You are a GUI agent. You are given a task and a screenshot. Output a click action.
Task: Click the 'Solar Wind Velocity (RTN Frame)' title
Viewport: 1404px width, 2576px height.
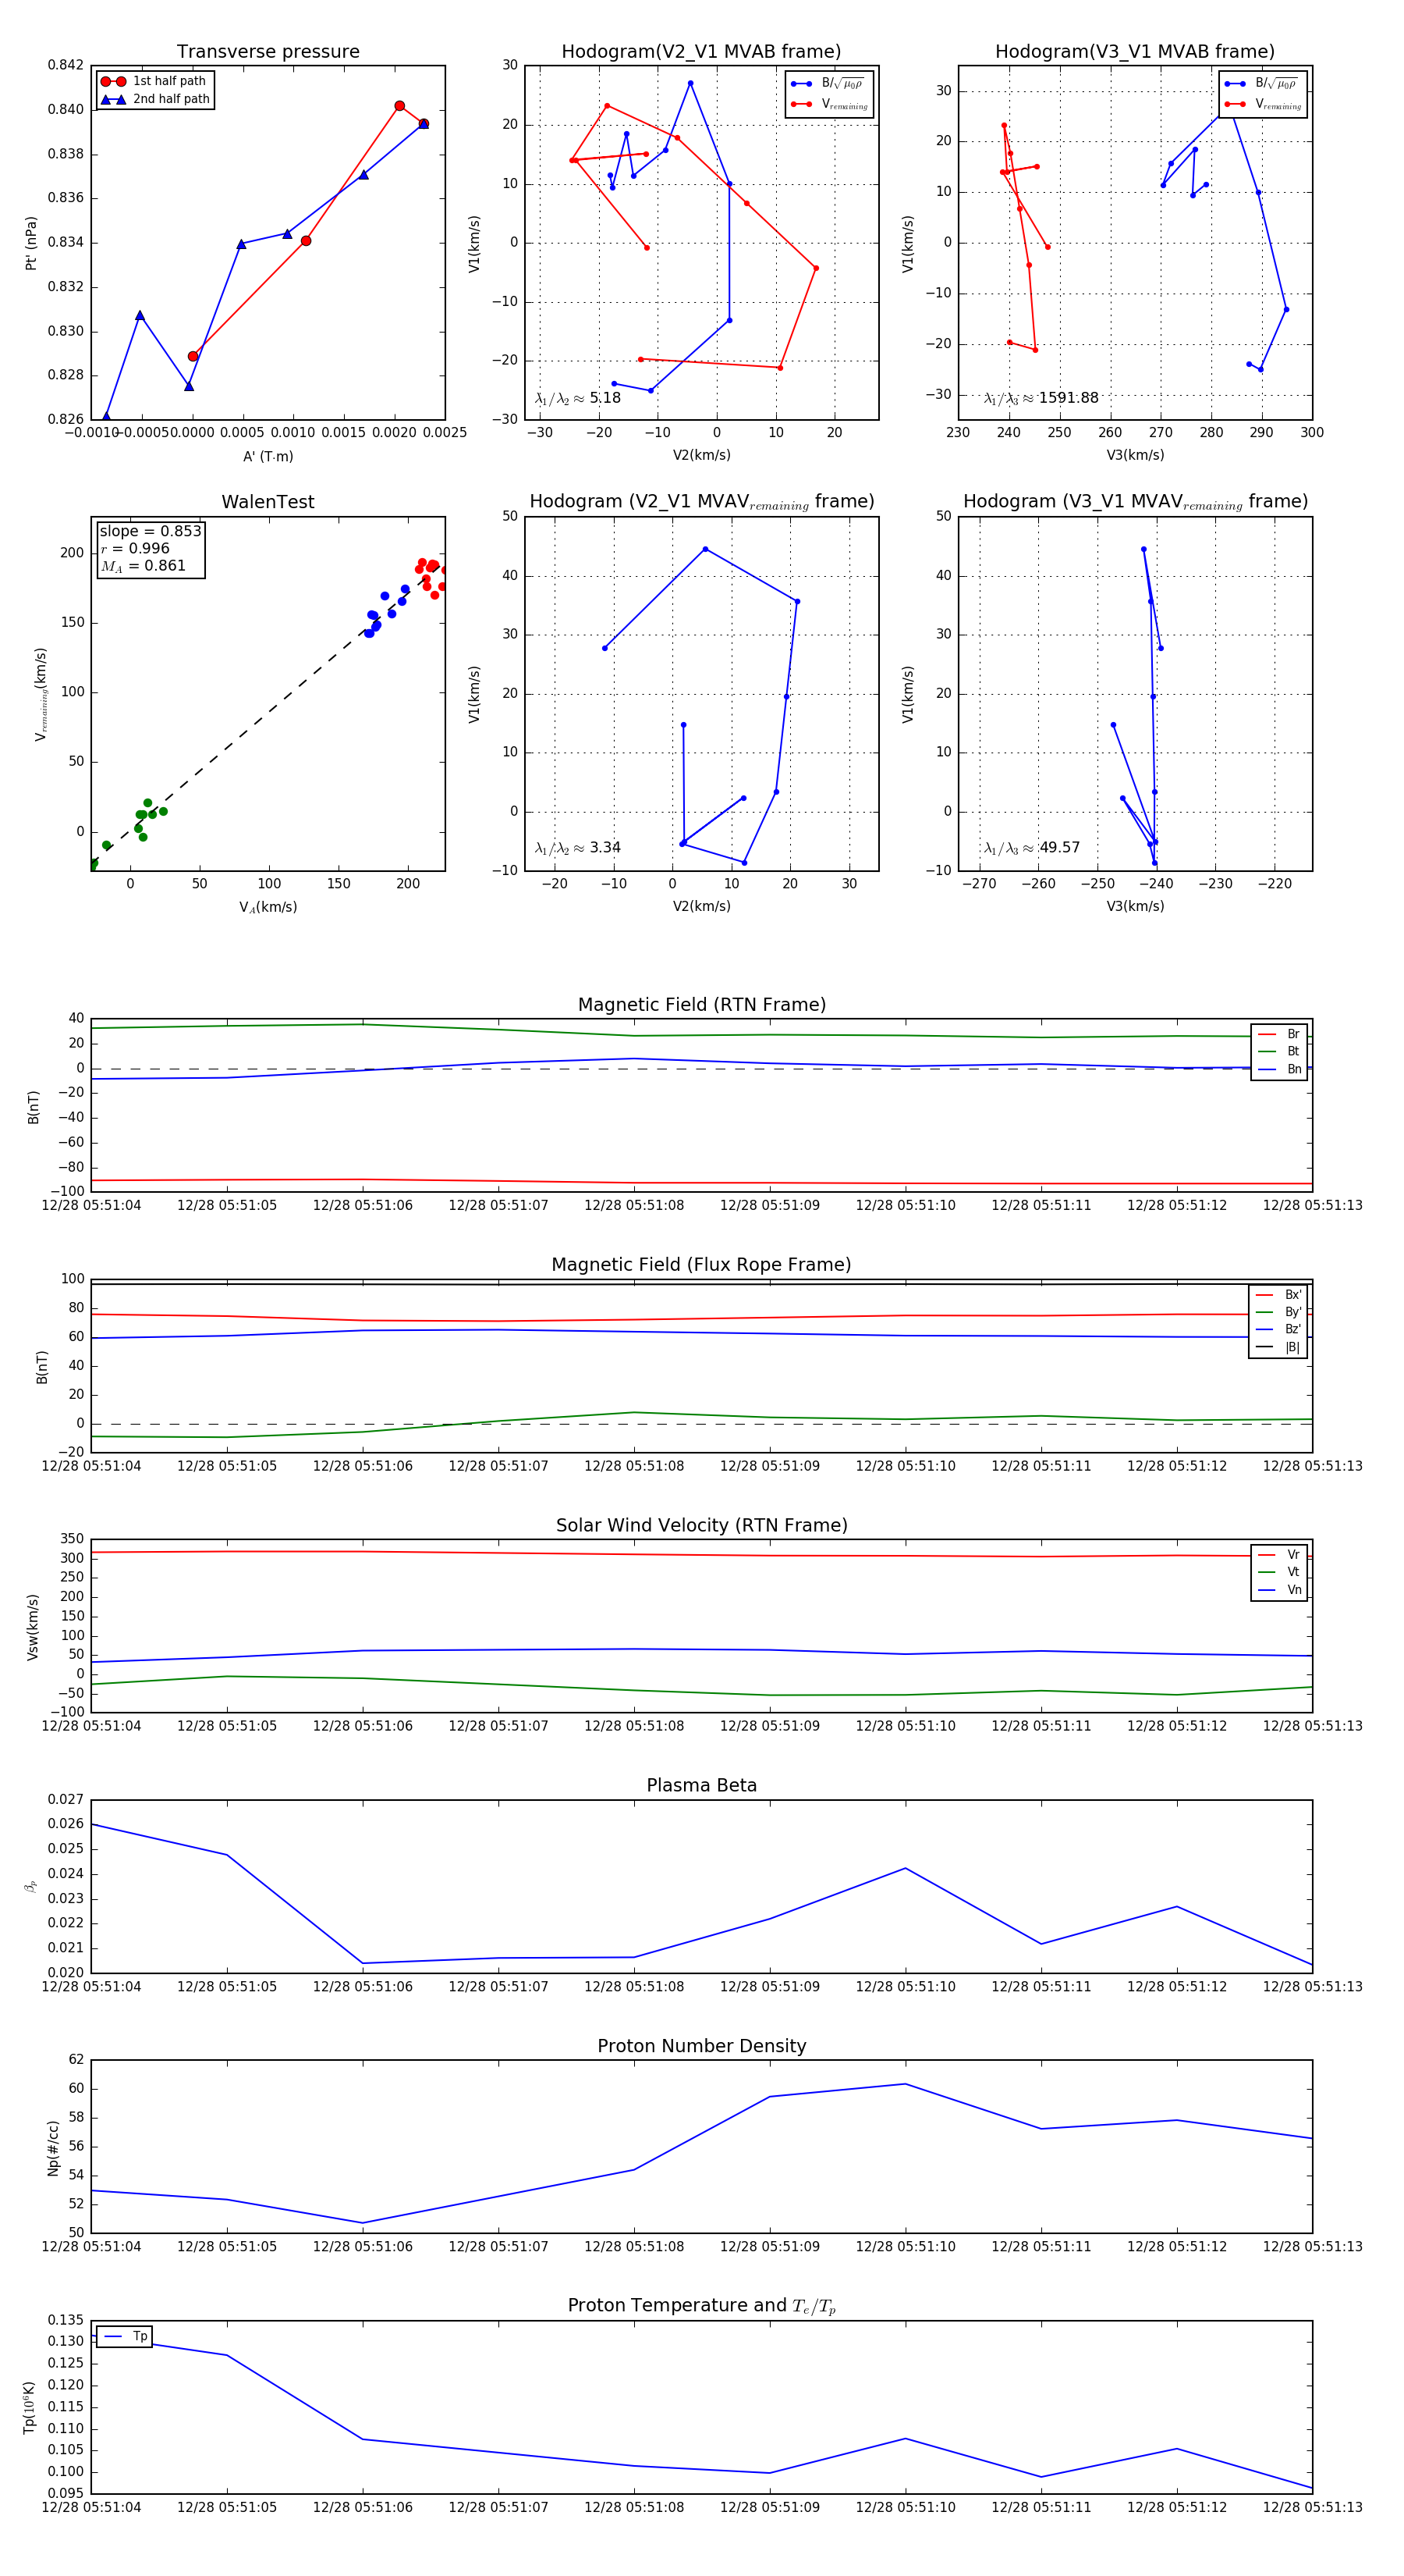(x=701, y=1525)
